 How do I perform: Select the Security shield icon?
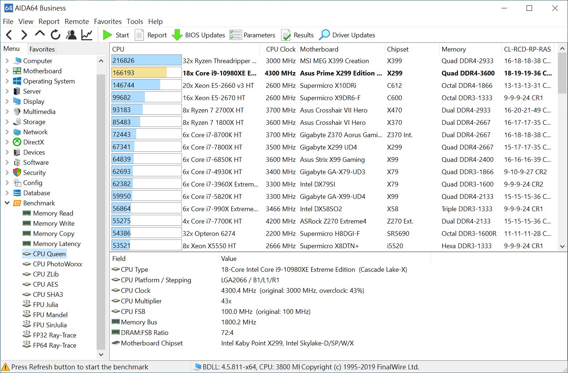pyautogui.click(x=17, y=172)
